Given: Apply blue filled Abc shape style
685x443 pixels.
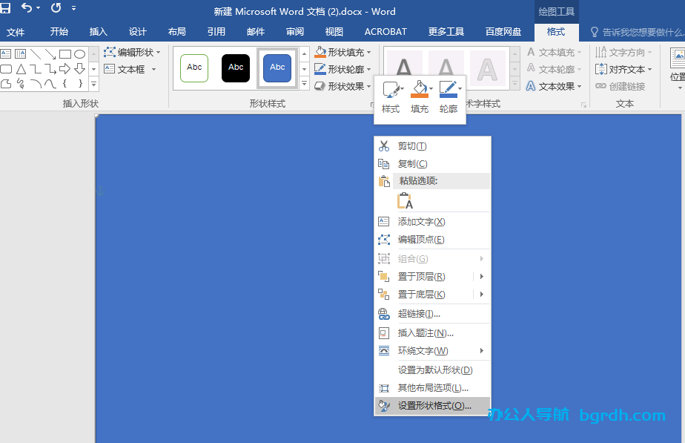Looking at the screenshot, I should point(277,68).
